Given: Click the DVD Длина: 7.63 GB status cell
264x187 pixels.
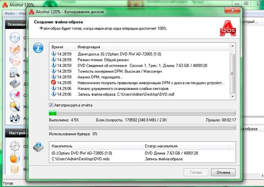Looking at the screenshot, I should [x=172, y=153].
